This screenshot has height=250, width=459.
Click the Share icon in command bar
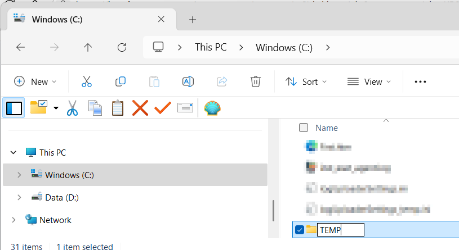click(222, 81)
